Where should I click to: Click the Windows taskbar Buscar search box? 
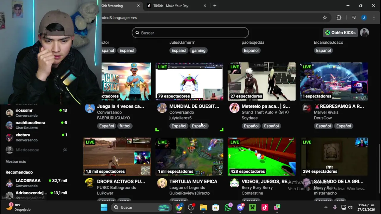[x=142, y=207]
